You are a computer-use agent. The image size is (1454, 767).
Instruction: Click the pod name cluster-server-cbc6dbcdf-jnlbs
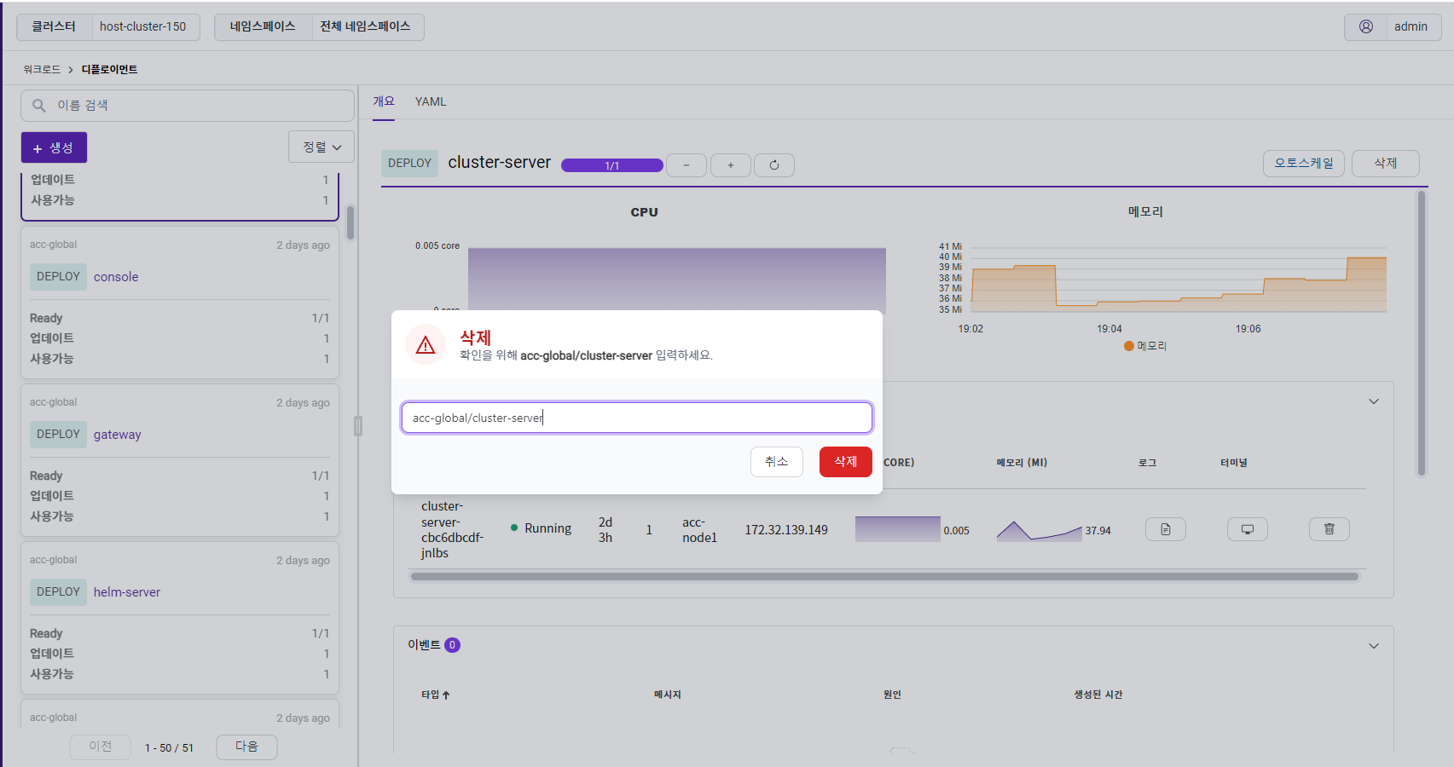(x=452, y=529)
